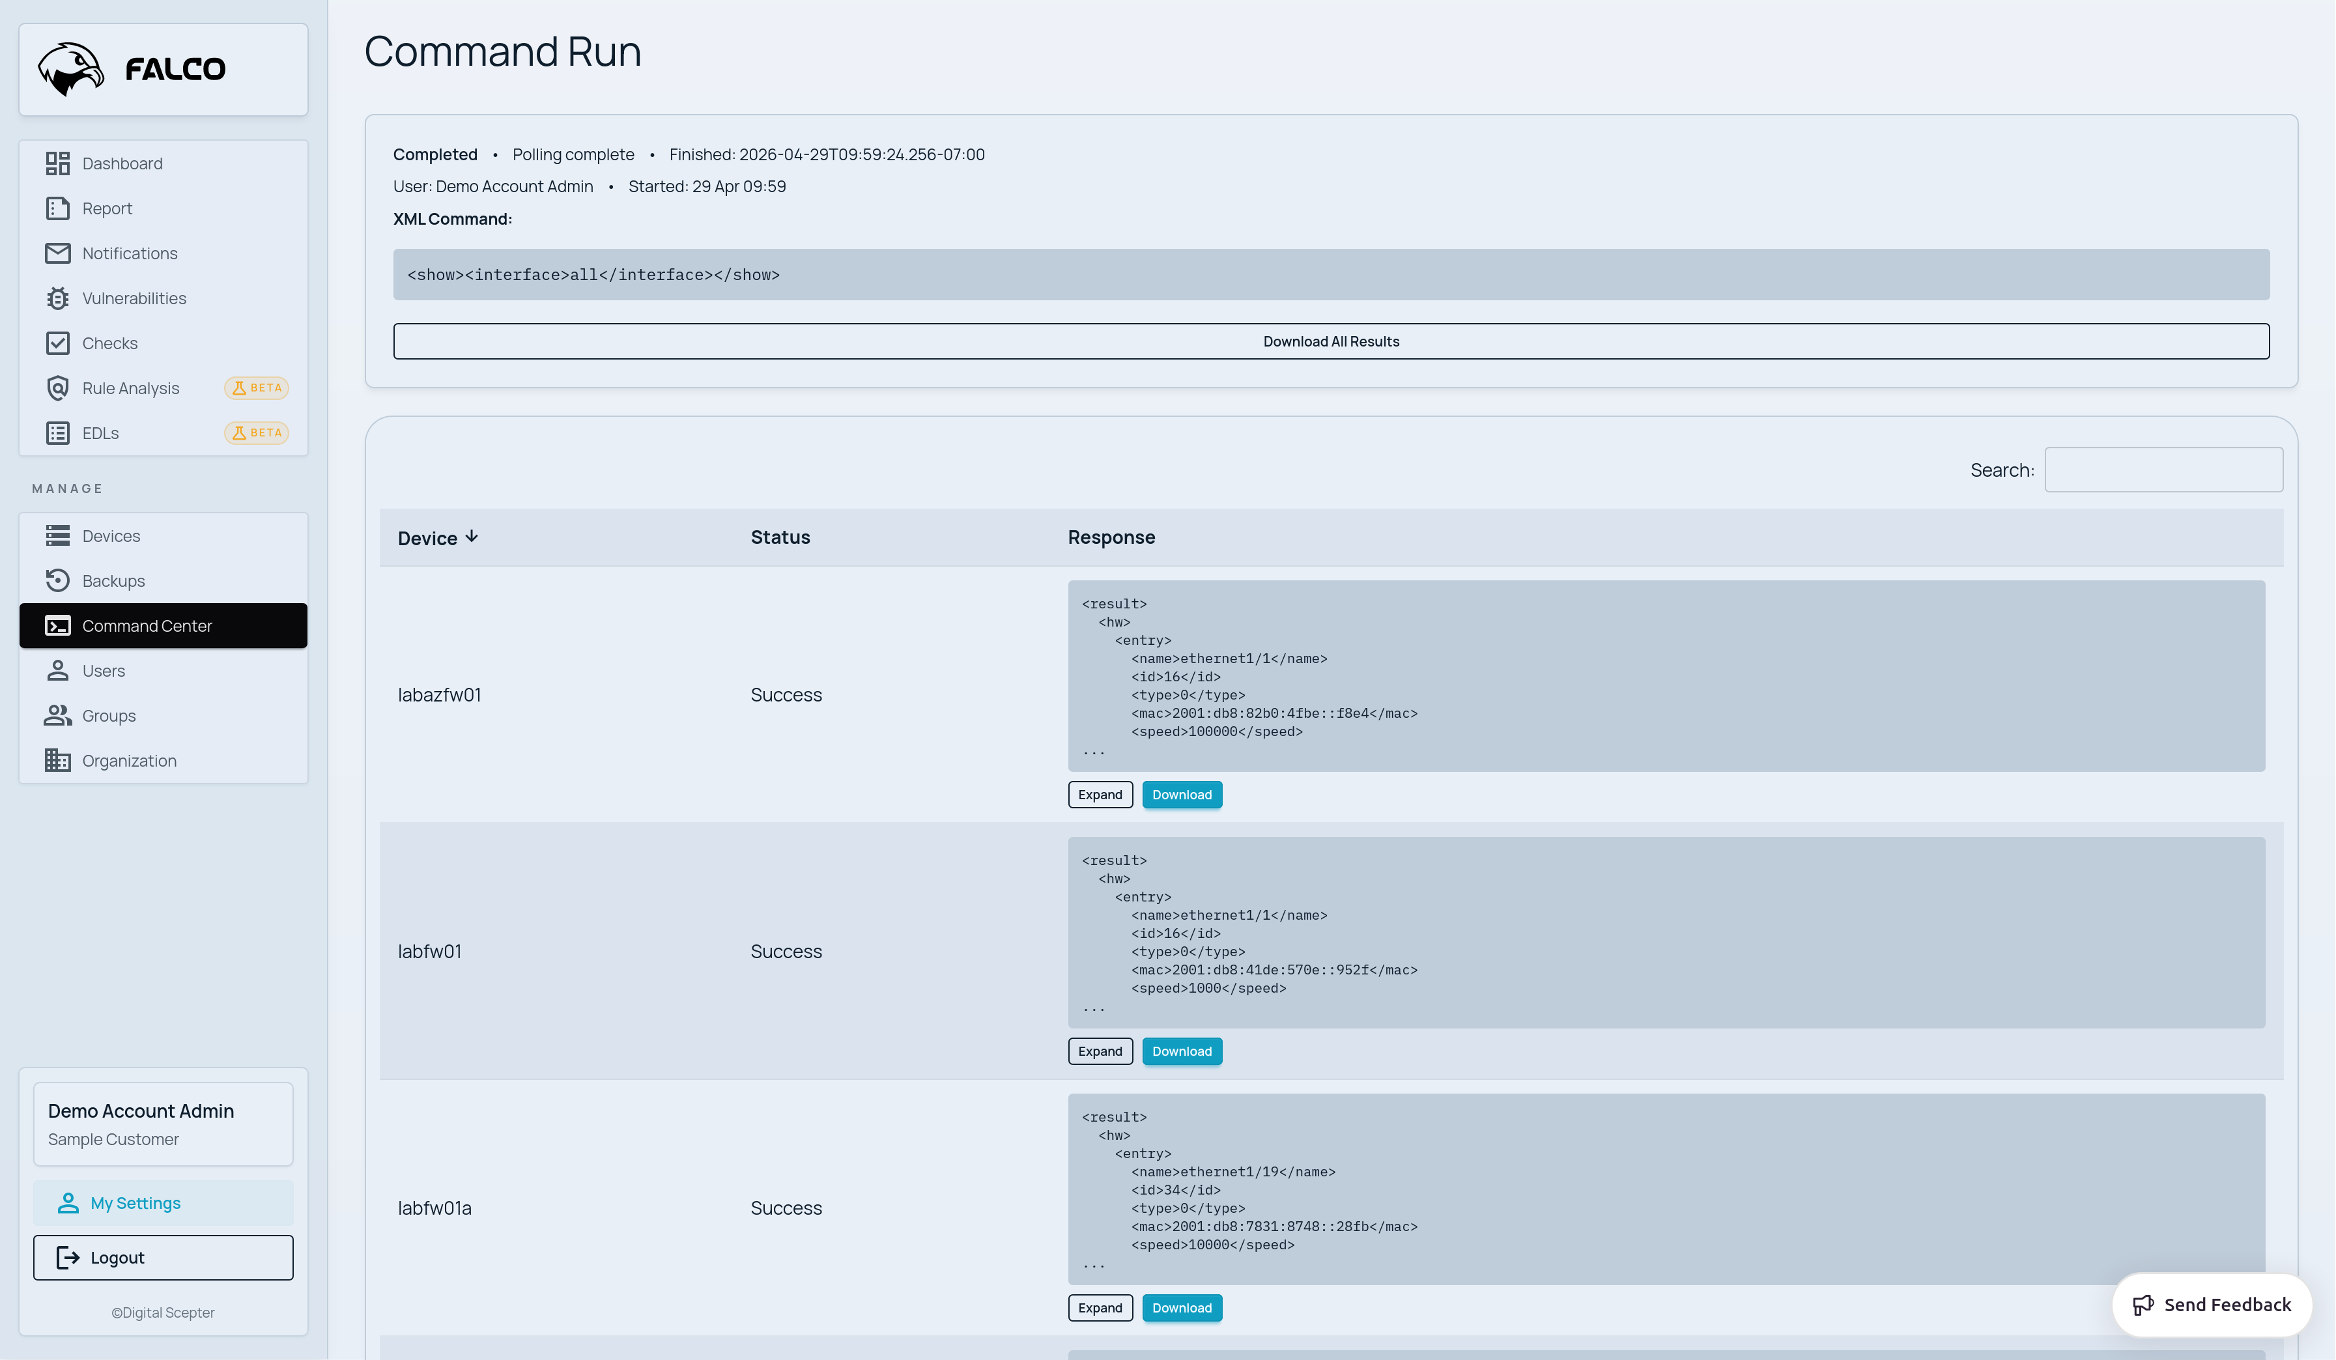Image resolution: width=2336 pixels, height=1360 pixels.
Task: Navigate to the Checks page
Action: (x=163, y=343)
